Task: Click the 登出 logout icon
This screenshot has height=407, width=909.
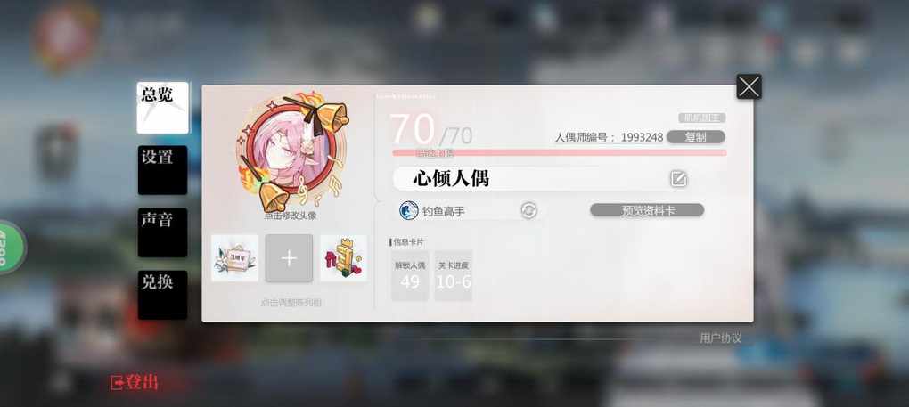Action: click(x=117, y=383)
